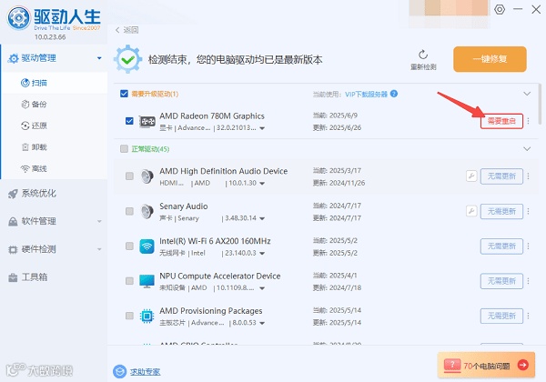Open more options dots for AMD Radeon 780M

click(528, 121)
